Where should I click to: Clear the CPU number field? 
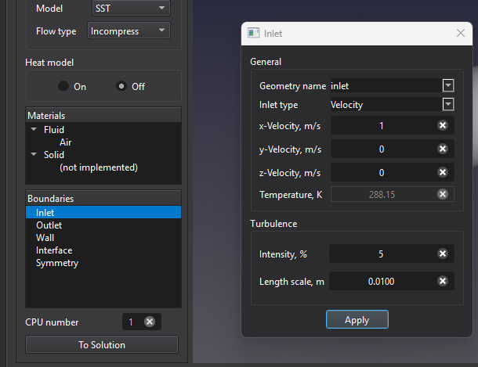click(x=149, y=322)
